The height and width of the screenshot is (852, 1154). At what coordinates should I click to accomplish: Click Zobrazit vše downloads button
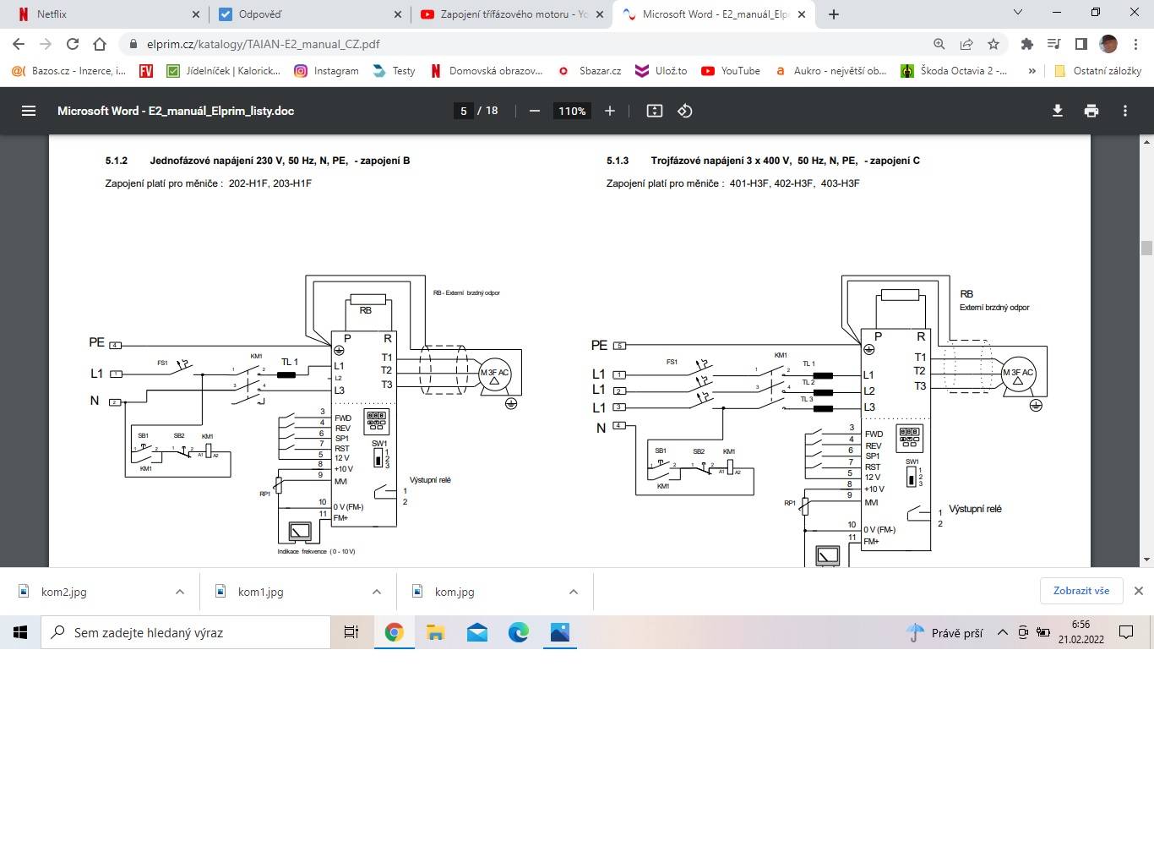coord(1081,591)
